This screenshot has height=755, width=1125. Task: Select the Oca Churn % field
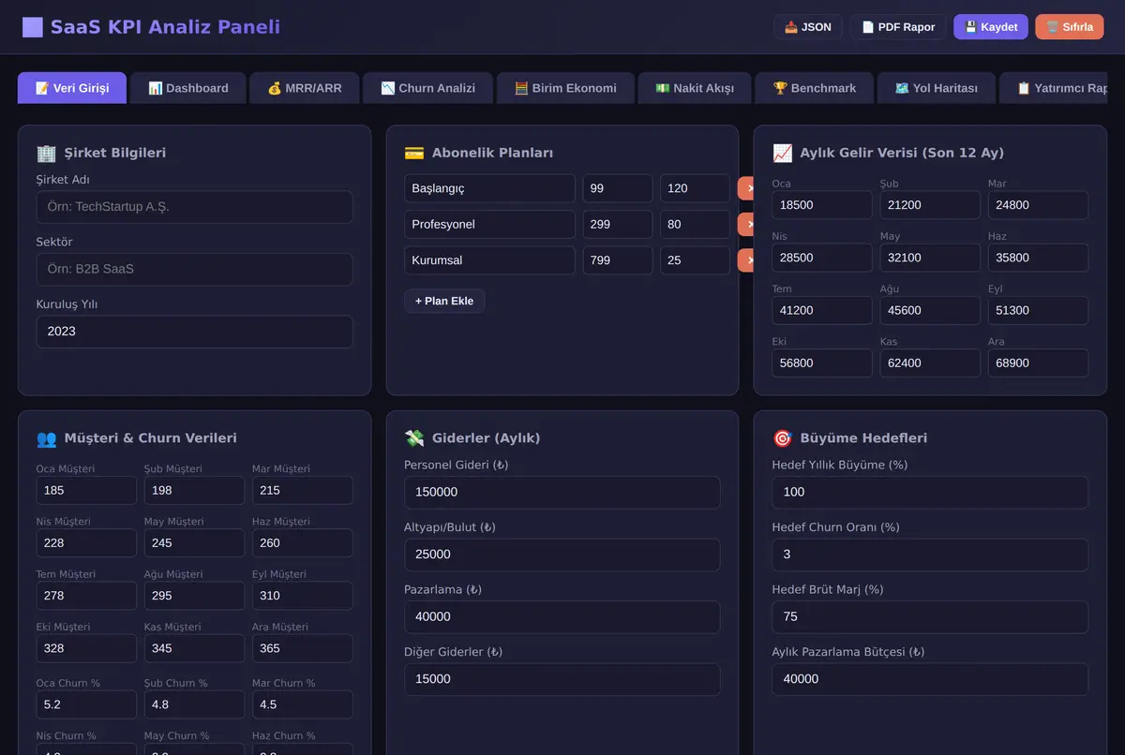[86, 704]
